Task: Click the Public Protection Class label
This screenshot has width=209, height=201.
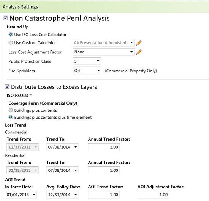Action: point(30,61)
